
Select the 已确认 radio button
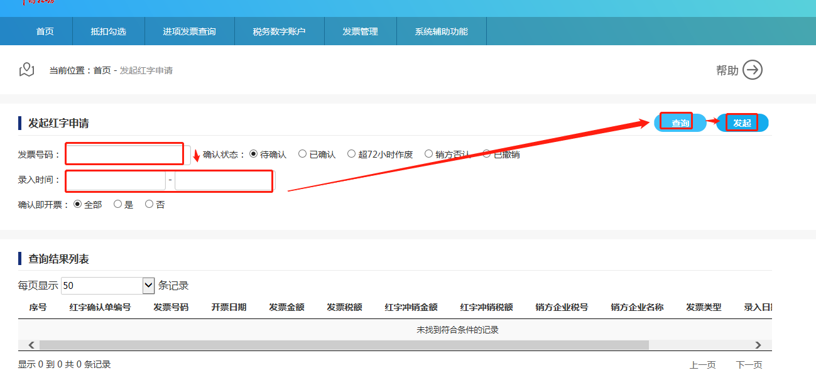pos(303,154)
